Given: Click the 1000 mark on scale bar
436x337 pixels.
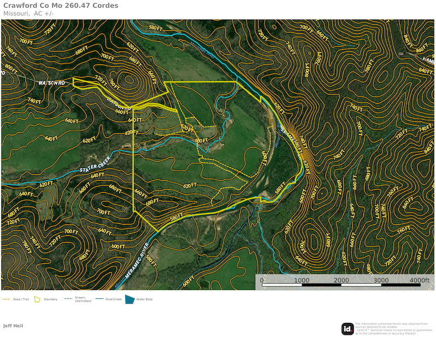Looking at the screenshot, I should coord(301,280).
